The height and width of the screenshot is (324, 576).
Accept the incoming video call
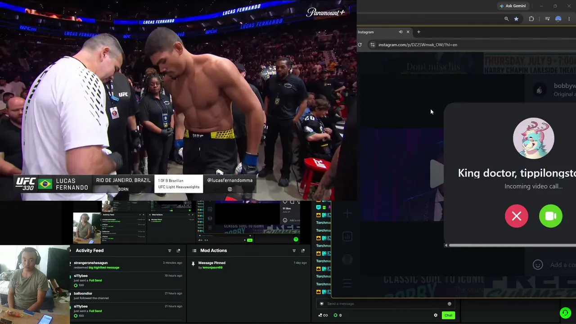coord(551,216)
